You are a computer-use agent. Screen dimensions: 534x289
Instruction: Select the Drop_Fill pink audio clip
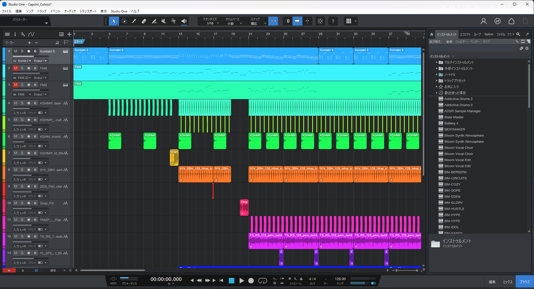(244, 207)
